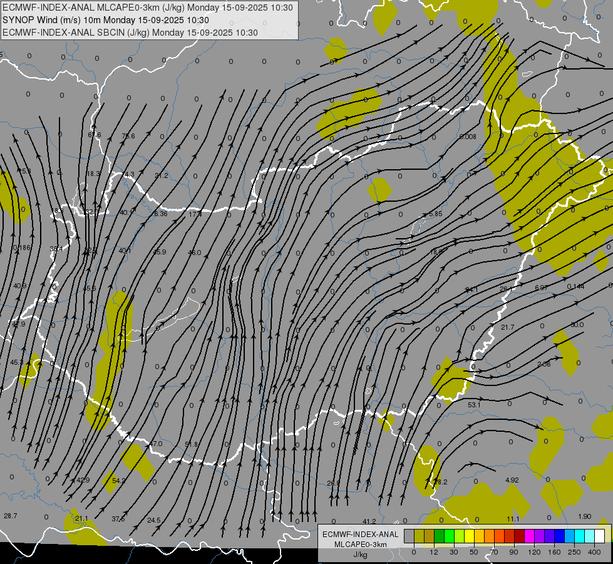Select the legend tick label '30'
The width and height of the screenshot is (613, 564).
click(454, 552)
